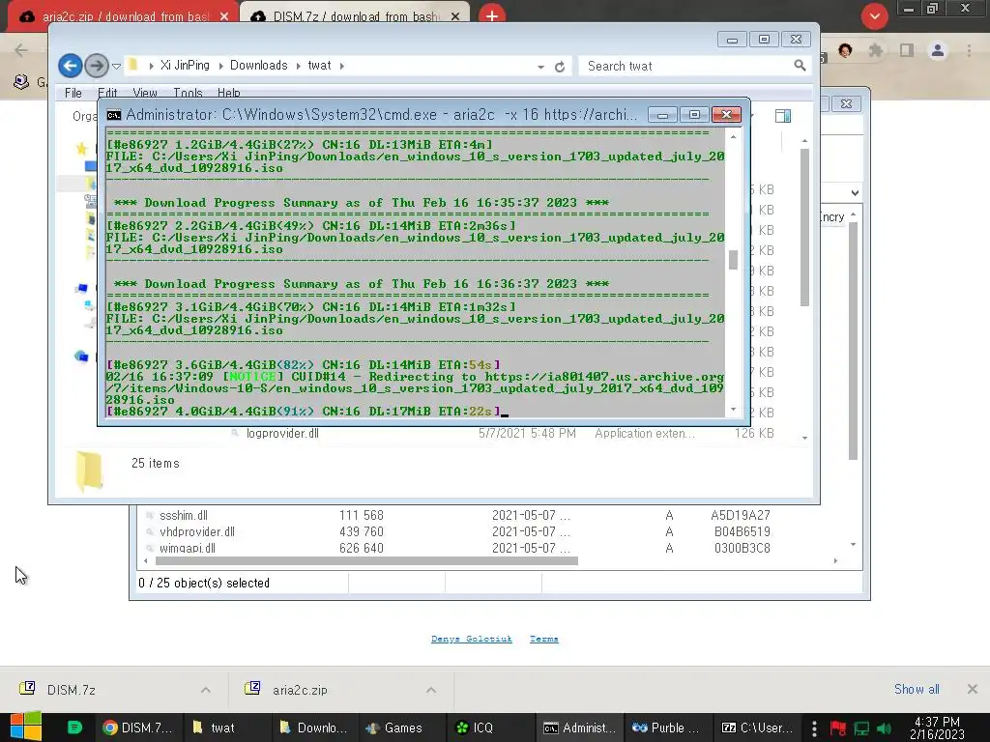Viewport: 990px width, 742px height.
Task: Expand the arrow after twat breadcrumb
Action: [341, 66]
